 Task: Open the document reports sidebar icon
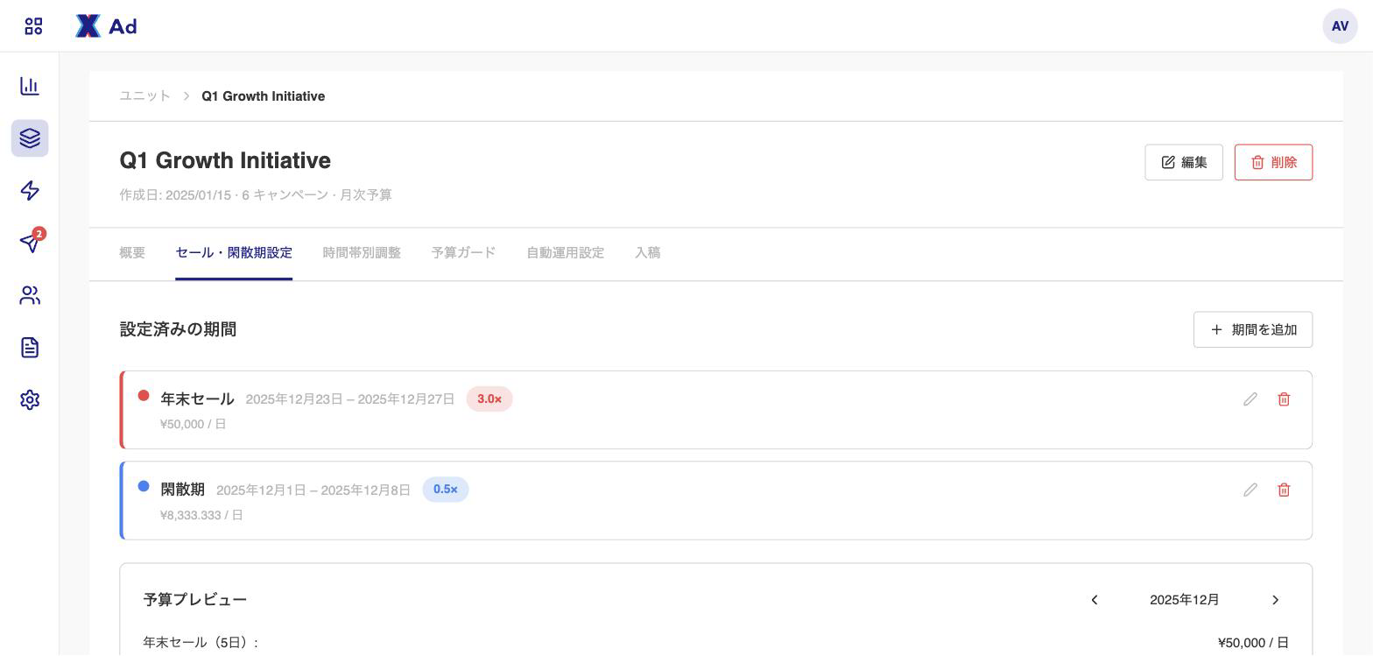click(x=30, y=348)
